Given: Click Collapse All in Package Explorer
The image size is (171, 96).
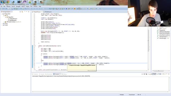Looking at the screenshot, I should 20,12.
